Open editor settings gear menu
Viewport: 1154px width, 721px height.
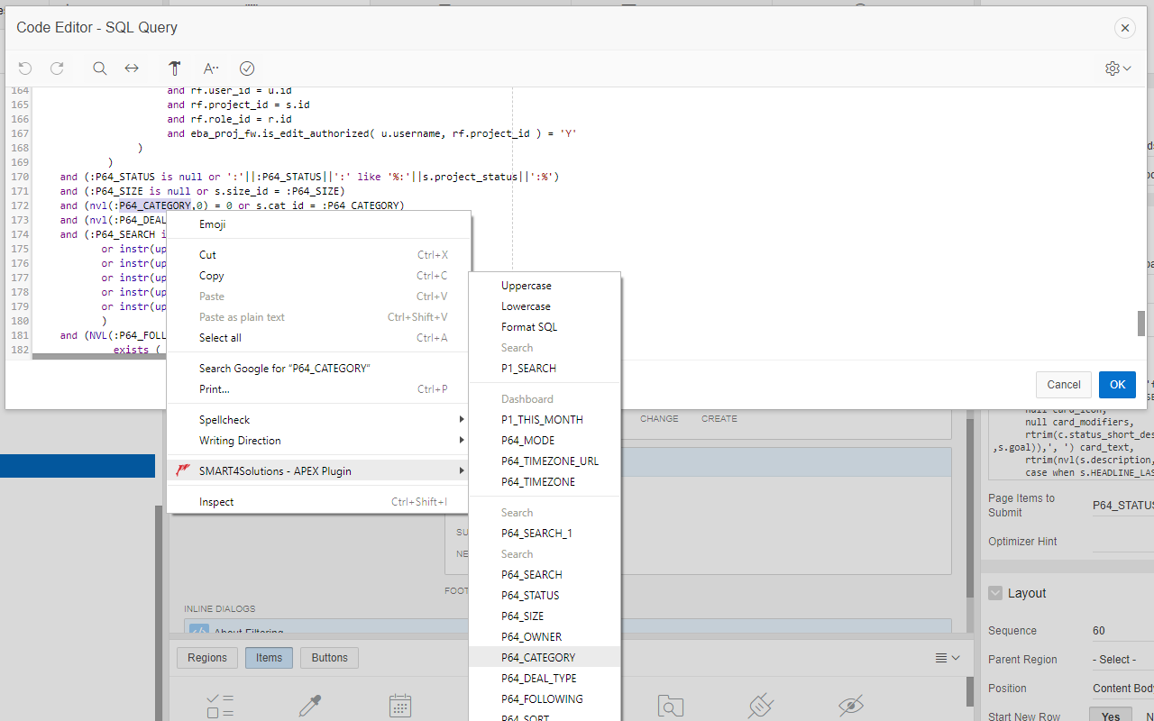pyautogui.click(x=1118, y=68)
